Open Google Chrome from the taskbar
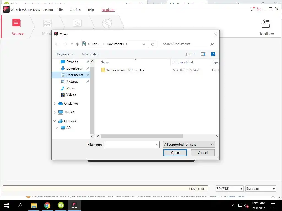 [x=47, y=205]
